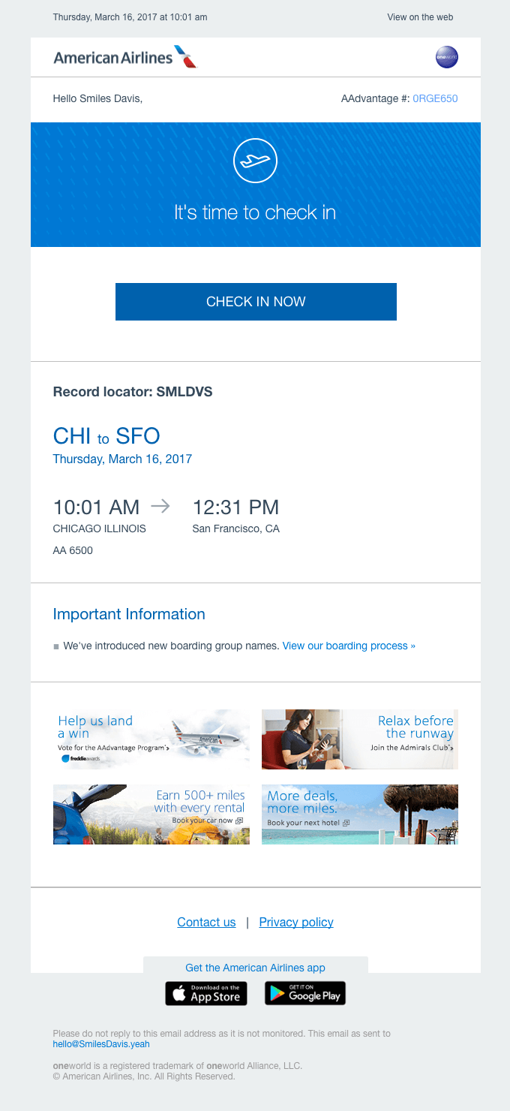Follow the View our boarding process link
The width and height of the screenshot is (510, 1111).
pos(348,646)
